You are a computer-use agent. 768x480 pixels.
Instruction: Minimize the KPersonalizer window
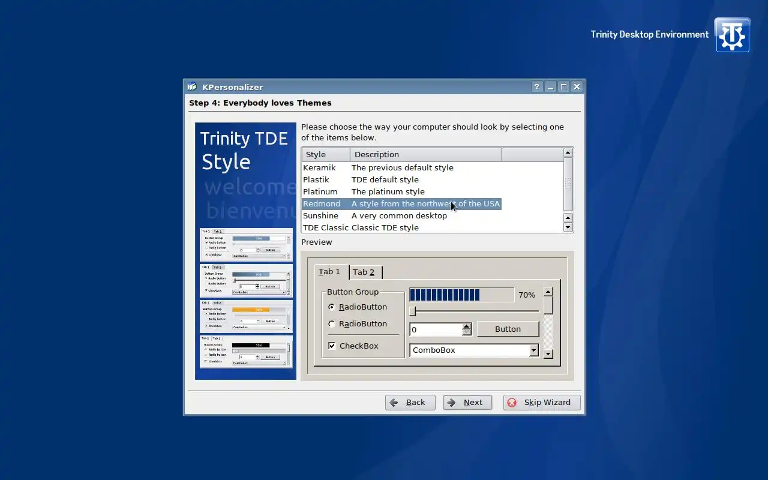(550, 87)
